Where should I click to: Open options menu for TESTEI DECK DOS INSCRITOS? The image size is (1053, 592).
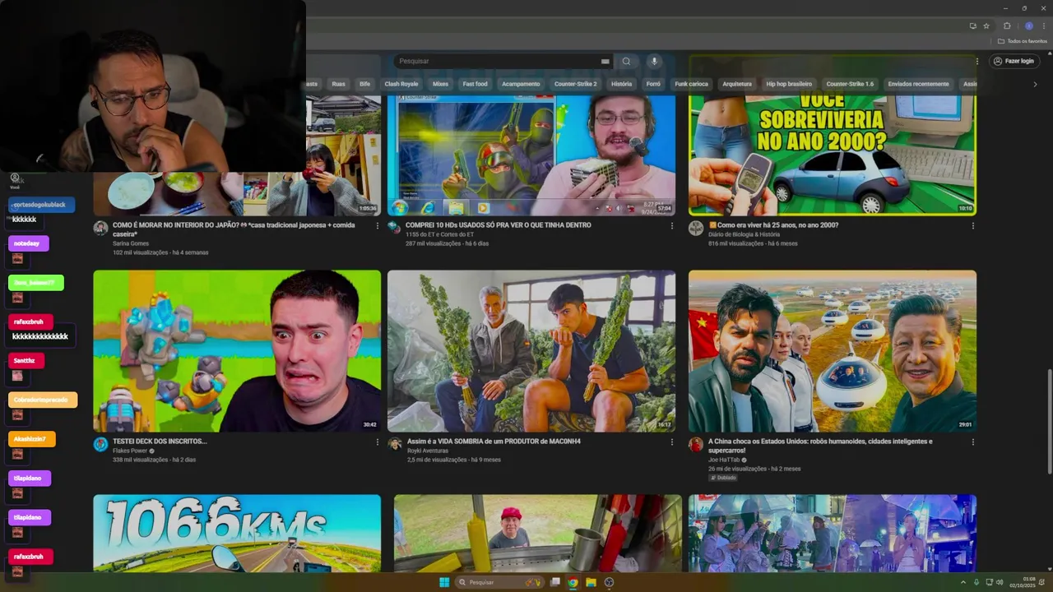(x=378, y=442)
